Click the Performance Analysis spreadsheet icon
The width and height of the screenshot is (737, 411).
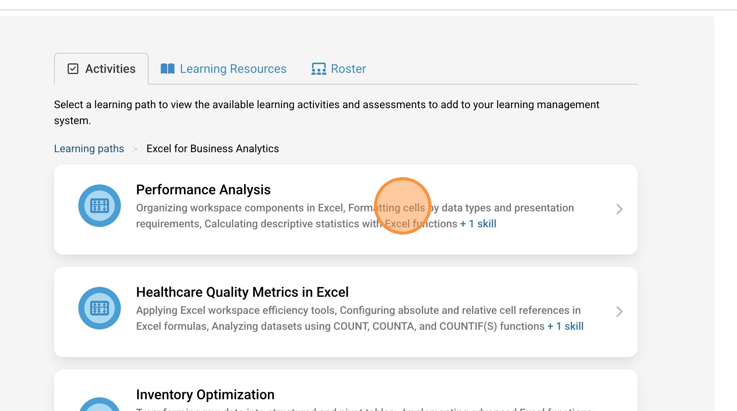pos(100,206)
